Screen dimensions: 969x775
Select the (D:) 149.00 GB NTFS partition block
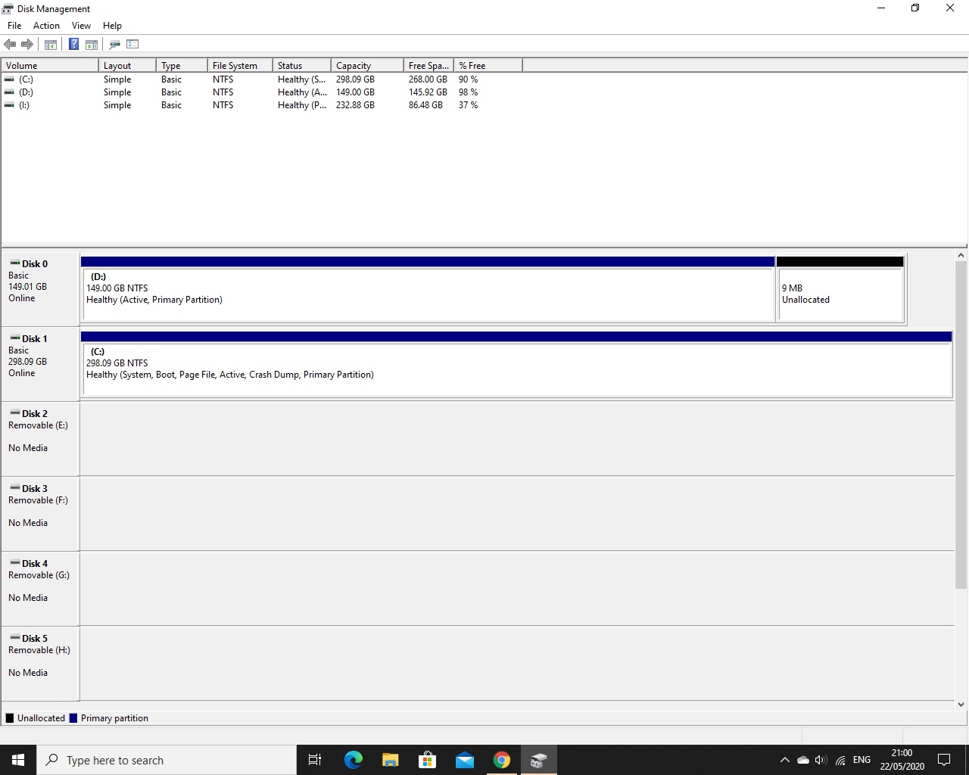[x=428, y=289]
